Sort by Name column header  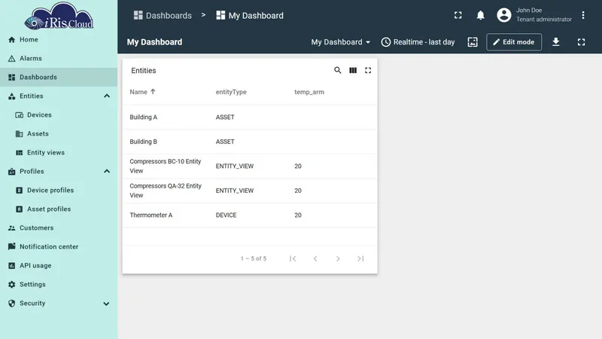[x=142, y=92]
